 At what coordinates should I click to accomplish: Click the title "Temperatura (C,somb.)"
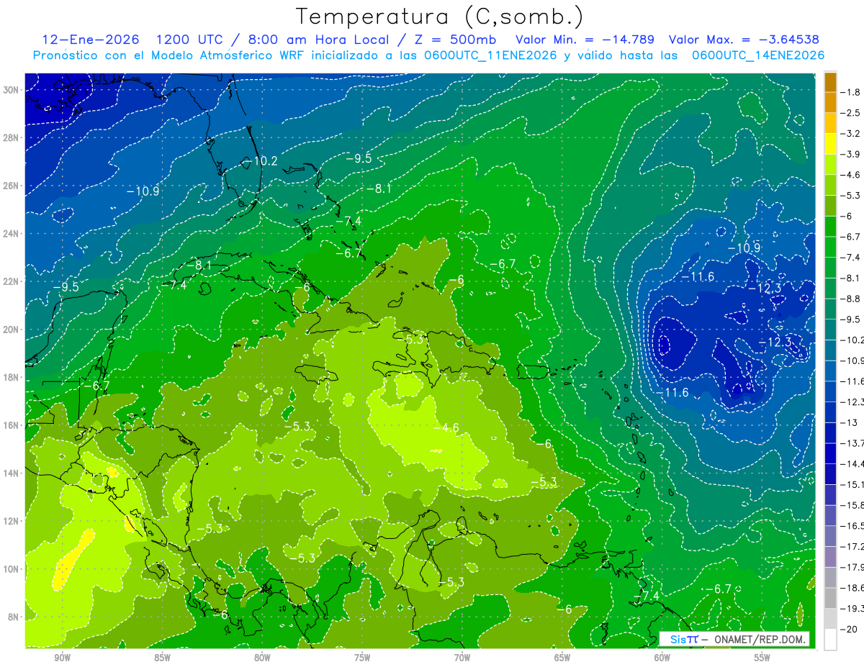coord(440,16)
